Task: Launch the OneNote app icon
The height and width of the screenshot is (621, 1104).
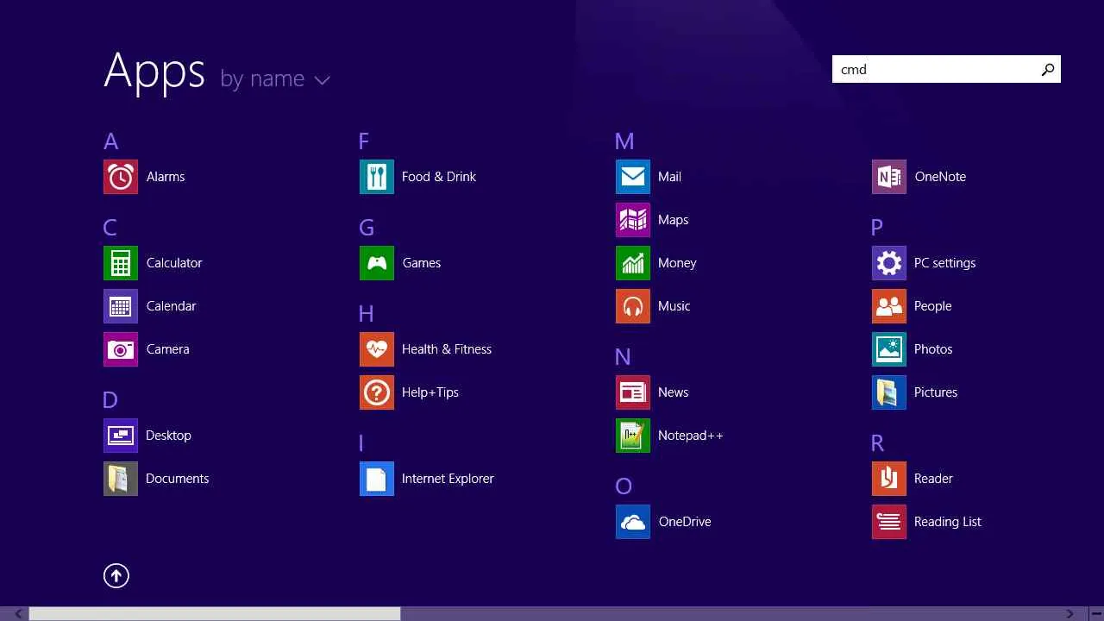Action: (889, 177)
